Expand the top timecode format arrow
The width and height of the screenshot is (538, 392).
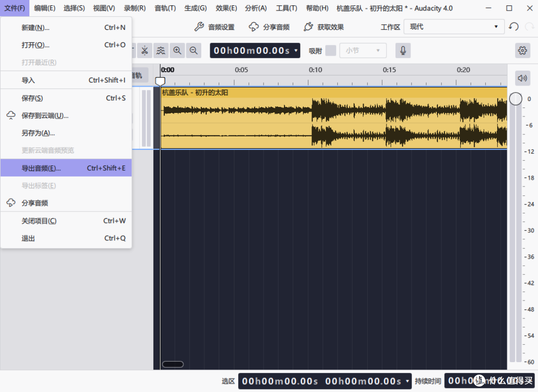point(296,51)
